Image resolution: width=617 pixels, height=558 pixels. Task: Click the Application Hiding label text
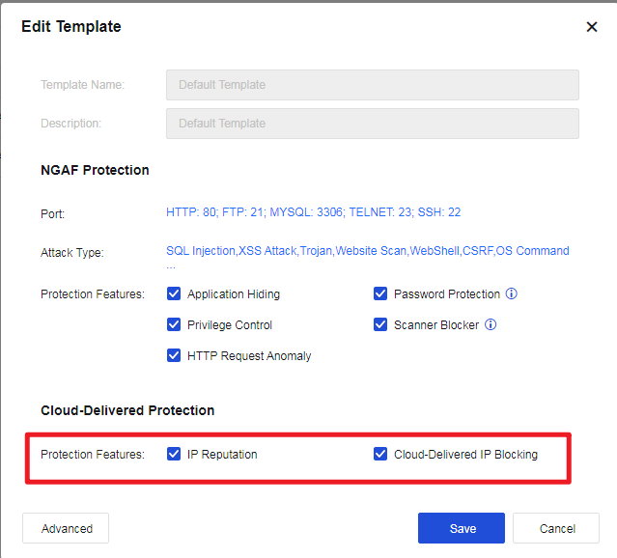click(234, 293)
